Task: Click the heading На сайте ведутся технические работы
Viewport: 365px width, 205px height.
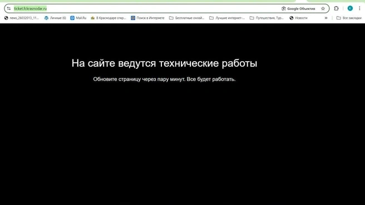Action: point(164,63)
